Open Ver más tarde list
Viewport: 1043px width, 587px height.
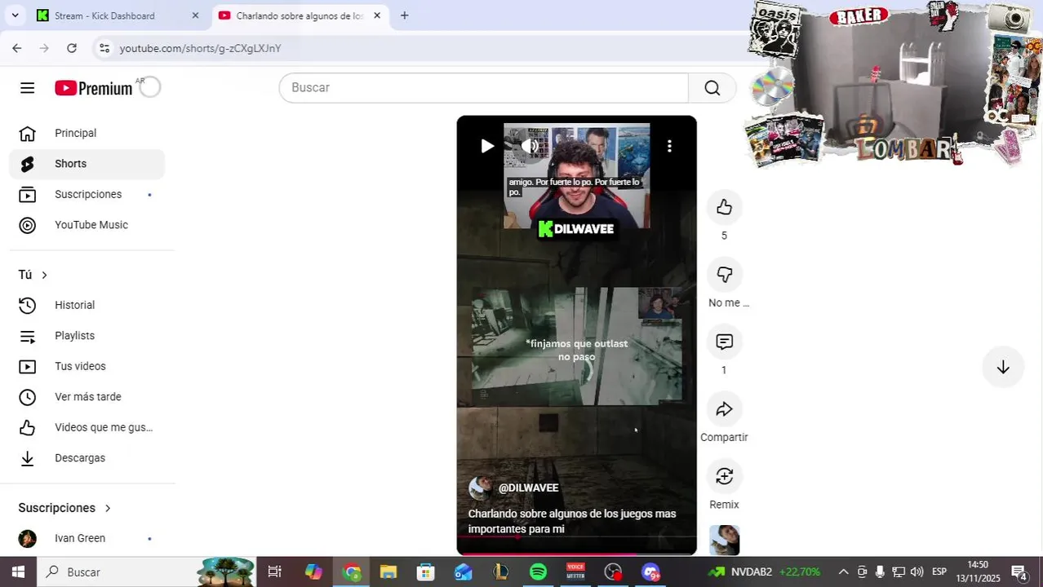point(87,397)
